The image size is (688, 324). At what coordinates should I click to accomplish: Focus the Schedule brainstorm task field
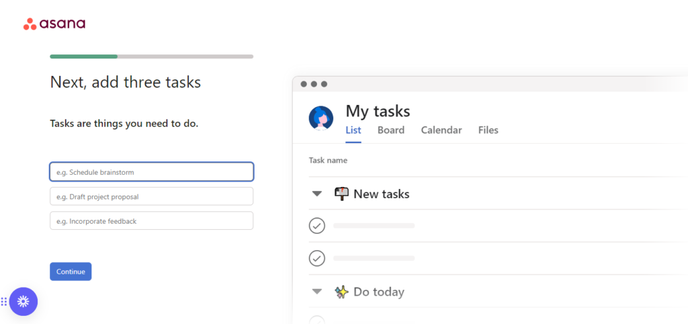point(151,172)
